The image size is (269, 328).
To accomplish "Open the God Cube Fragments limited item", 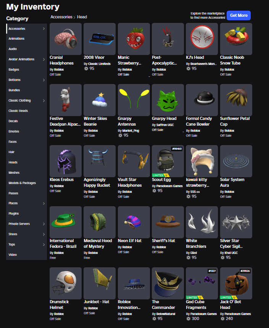I will tap(202, 283).
